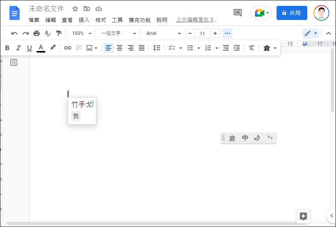Run spelling and grammar check icon
Screen dimensions: 336x227
(48, 34)
